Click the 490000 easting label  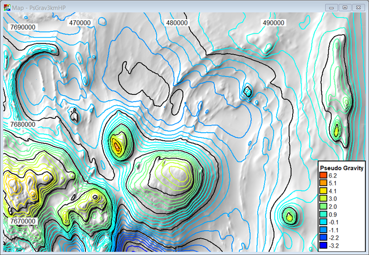(274, 23)
